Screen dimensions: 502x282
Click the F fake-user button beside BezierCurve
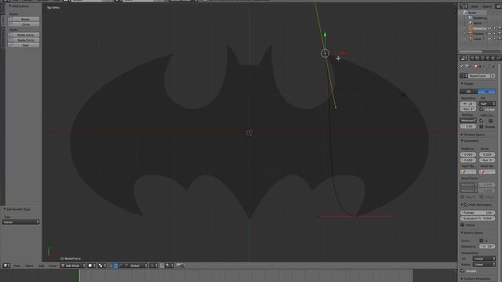click(x=493, y=76)
